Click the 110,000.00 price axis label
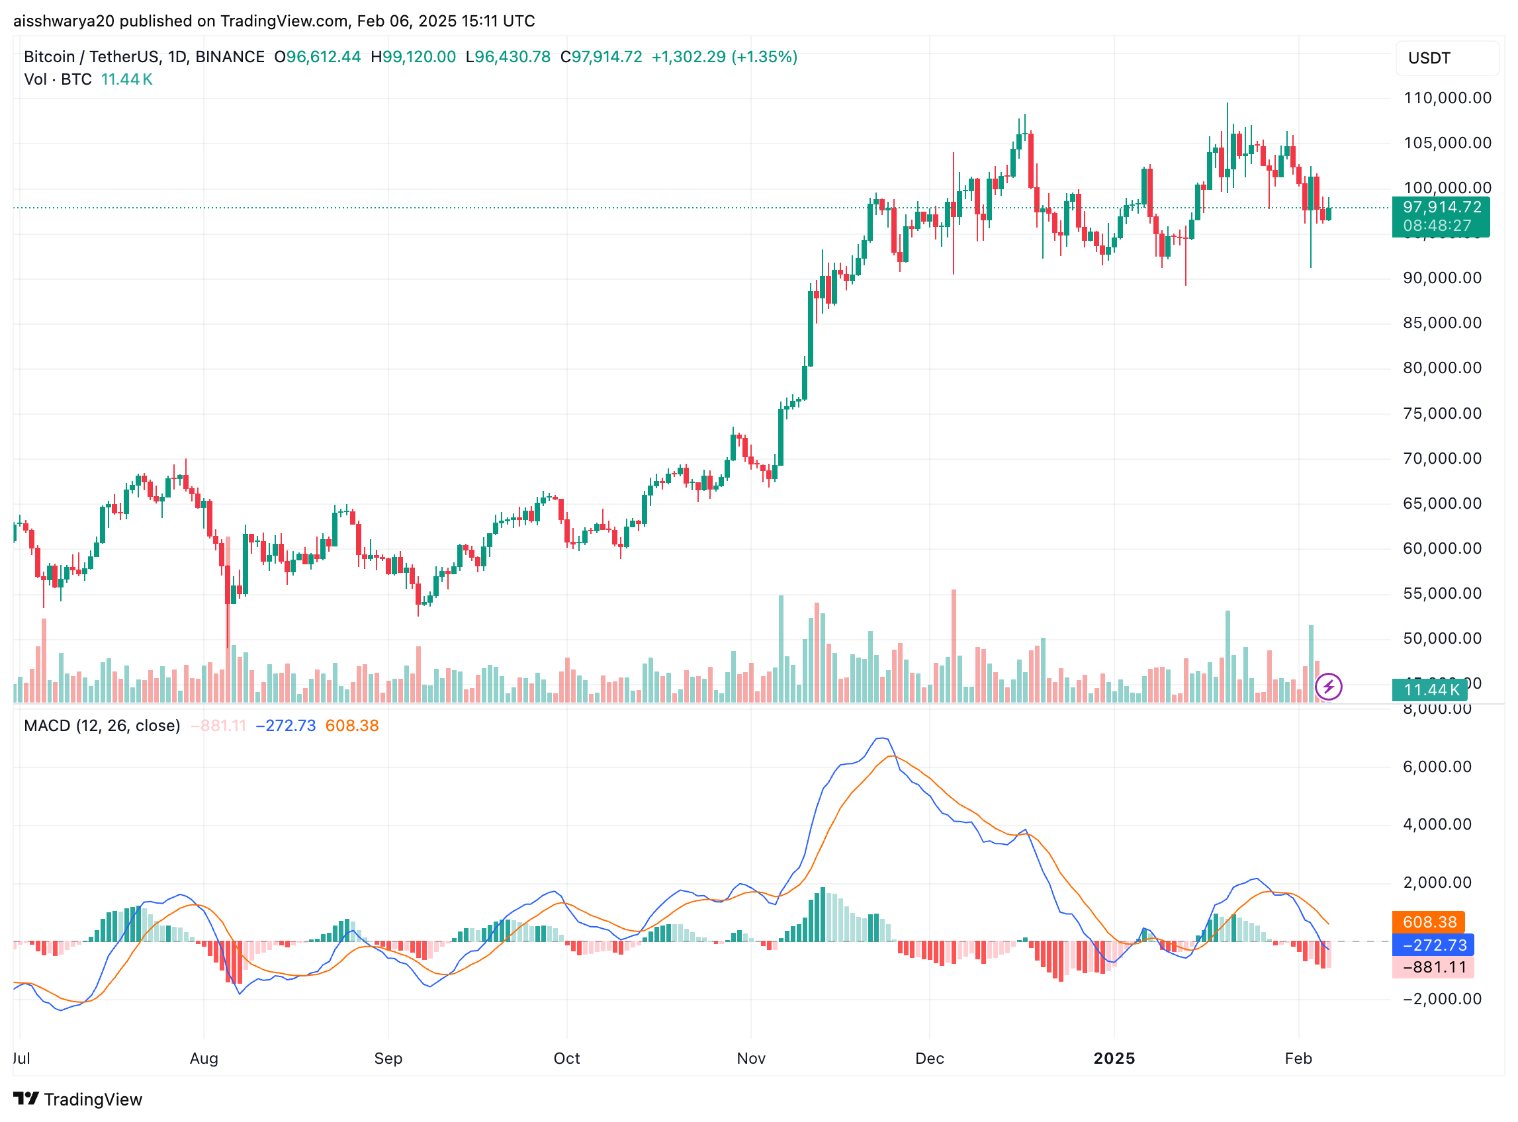The image size is (1518, 1122). point(1447,99)
